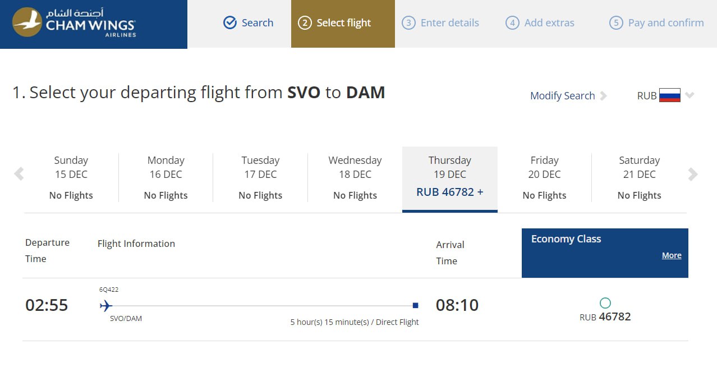Viewport: 717px width, 367px height.
Task: Select the Friday 20 DEC date tab
Action: 544,177
